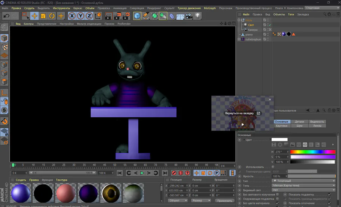Toggle Z axis lock
Screen dimensions: 341x207
(x=89, y=16)
